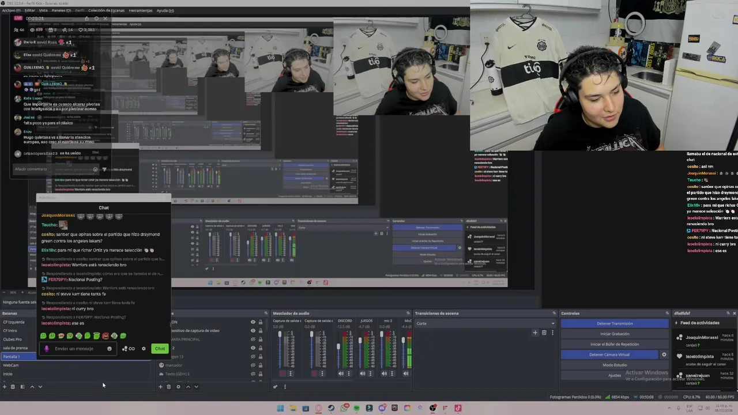Viewport: 738px width, 415px height.
Task: Delete the scene transition with trash icon
Action: (x=544, y=333)
